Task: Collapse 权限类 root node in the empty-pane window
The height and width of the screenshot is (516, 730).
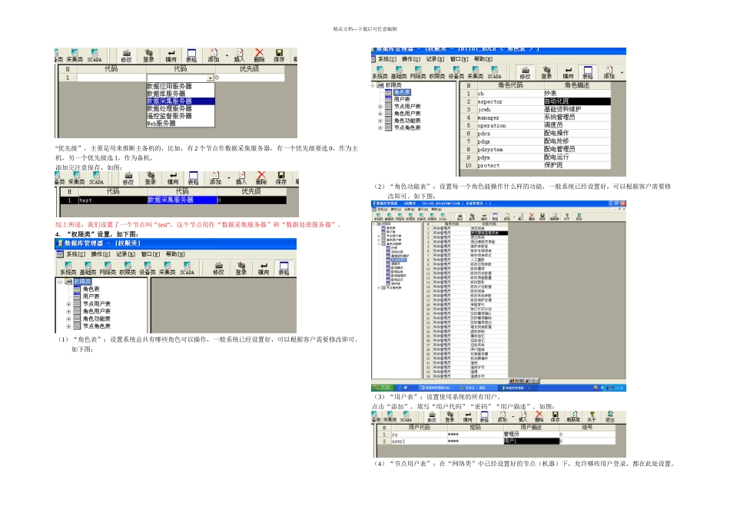Action: (60, 282)
